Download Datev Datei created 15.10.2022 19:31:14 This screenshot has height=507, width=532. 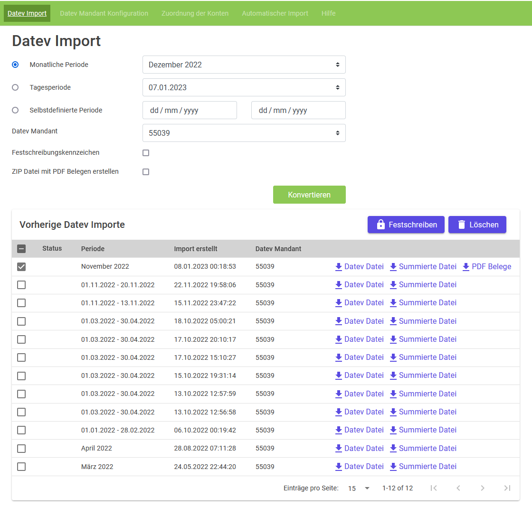(359, 376)
